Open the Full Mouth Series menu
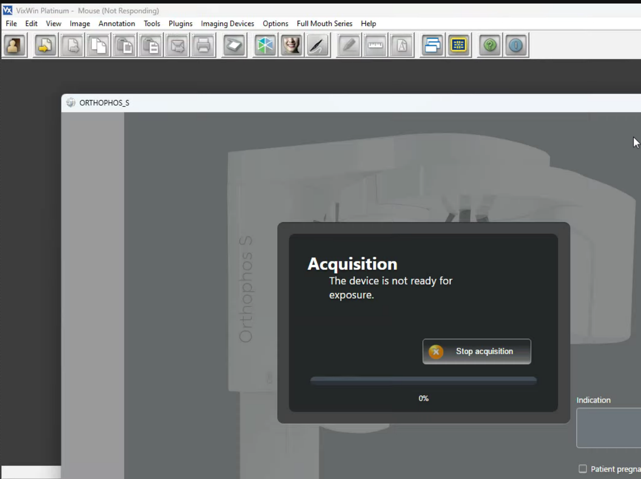Viewport: 641px width, 479px height. 324,24
